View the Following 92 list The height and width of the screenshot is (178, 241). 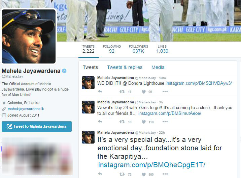click(x=112, y=49)
